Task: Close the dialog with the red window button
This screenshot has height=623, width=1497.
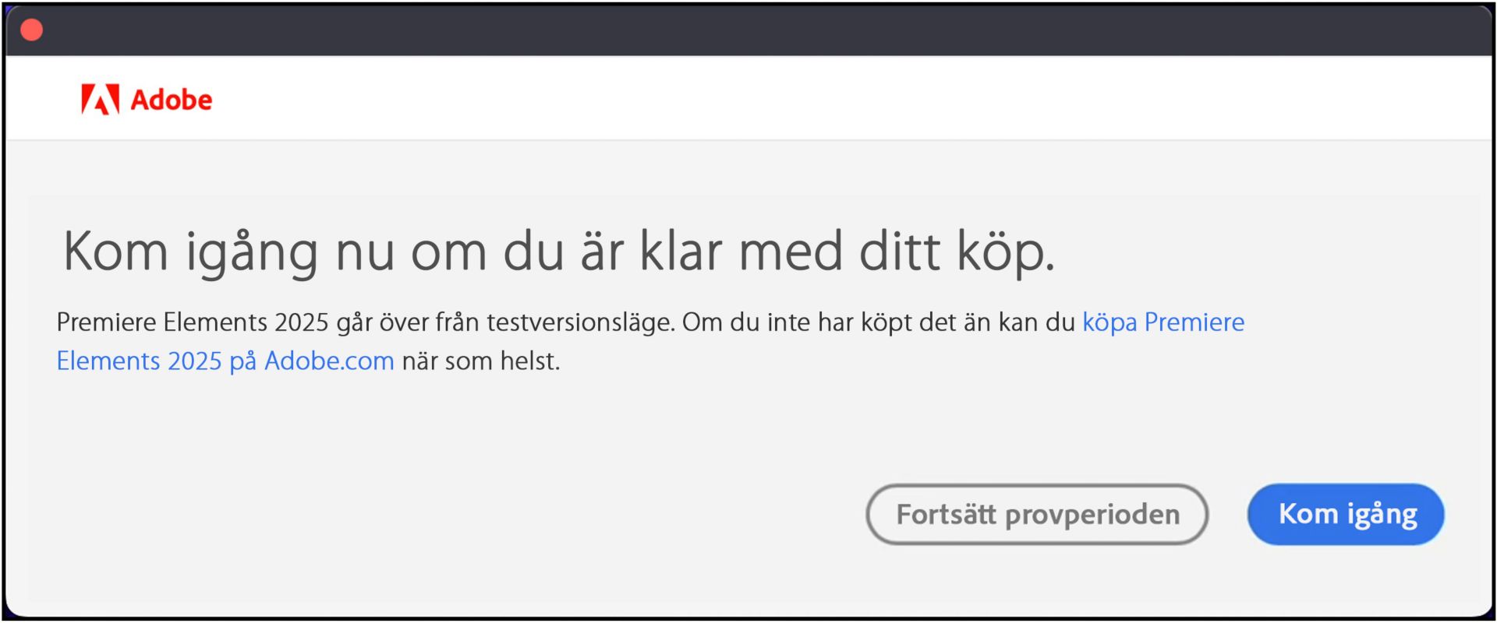Action: click(x=32, y=30)
